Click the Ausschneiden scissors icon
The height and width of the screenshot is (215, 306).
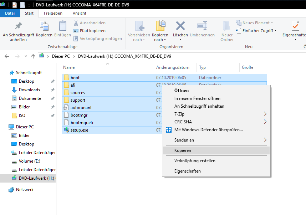tap(76, 23)
